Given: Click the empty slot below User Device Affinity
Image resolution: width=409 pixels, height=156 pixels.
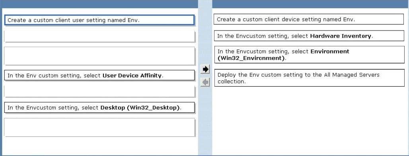Looking at the screenshot, I should pos(99,91).
